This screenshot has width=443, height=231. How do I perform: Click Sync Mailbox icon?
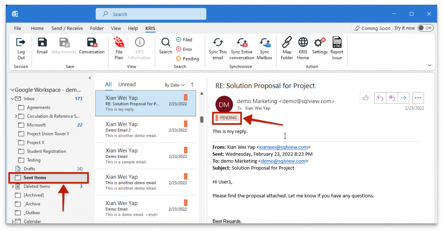coord(265,42)
